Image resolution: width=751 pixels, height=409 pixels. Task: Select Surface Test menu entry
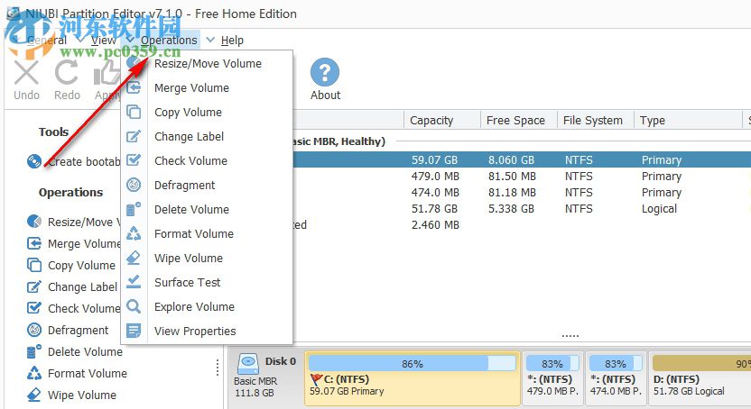click(x=187, y=282)
